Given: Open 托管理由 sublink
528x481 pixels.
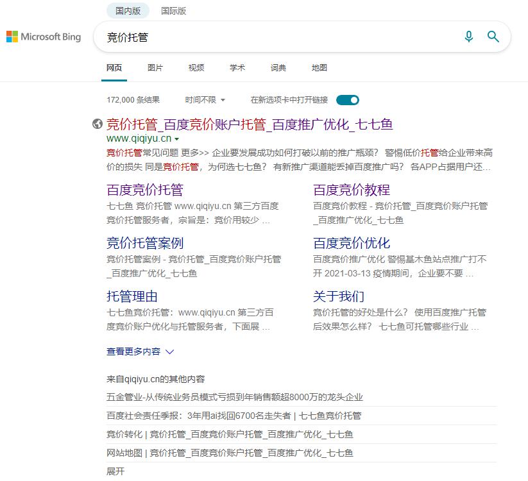Looking at the screenshot, I should pyautogui.click(x=132, y=296).
